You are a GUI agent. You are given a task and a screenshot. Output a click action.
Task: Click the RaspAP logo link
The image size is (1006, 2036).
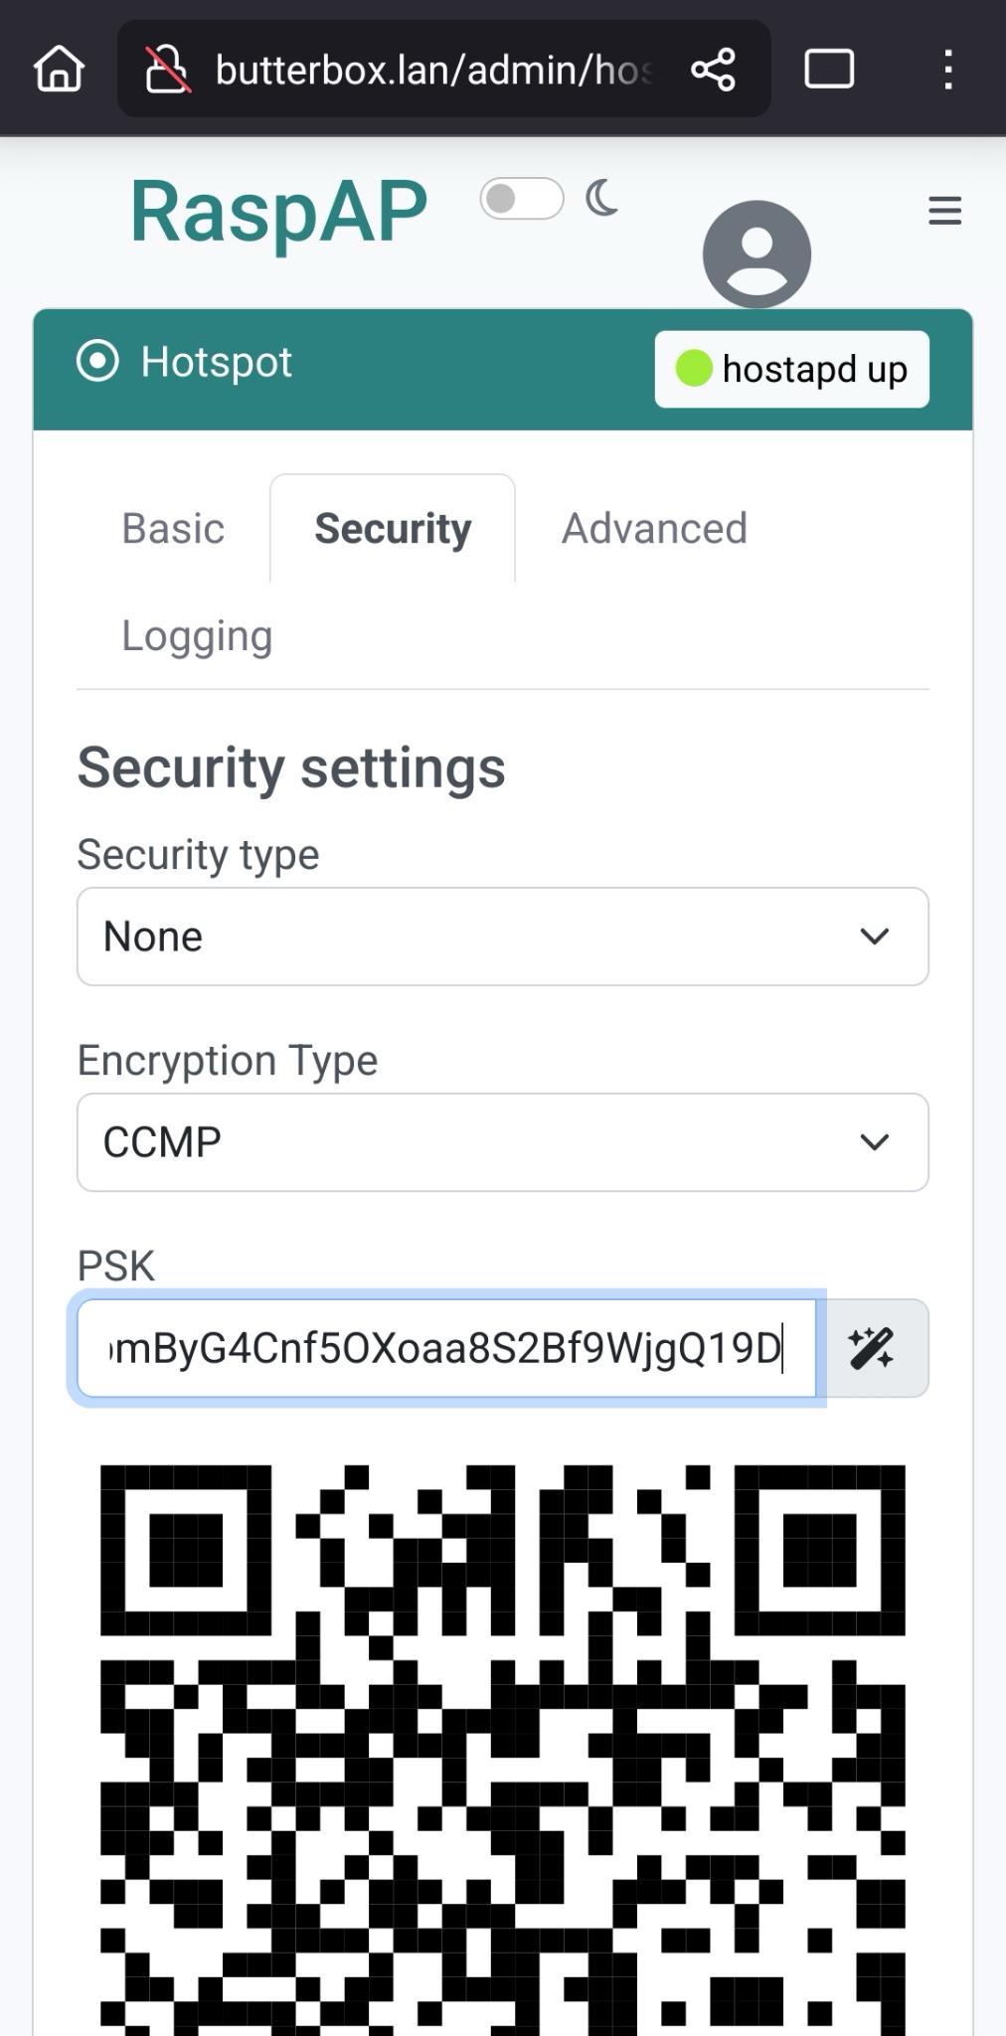coord(279,211)
